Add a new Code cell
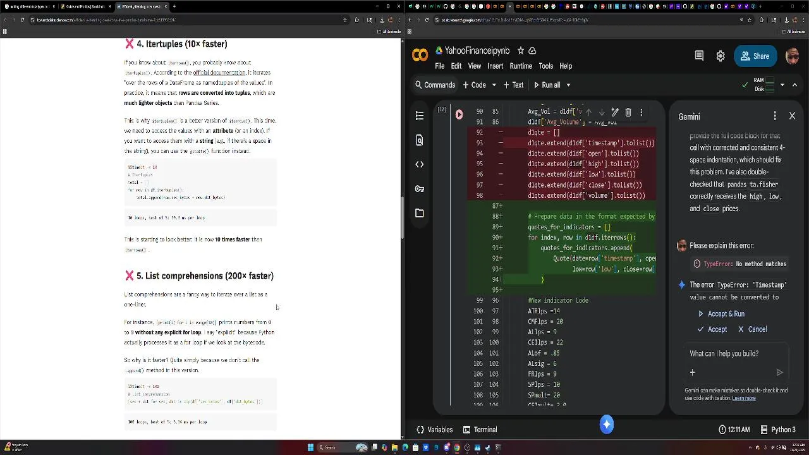Screen dimensions: 809x455 [474, 85]
